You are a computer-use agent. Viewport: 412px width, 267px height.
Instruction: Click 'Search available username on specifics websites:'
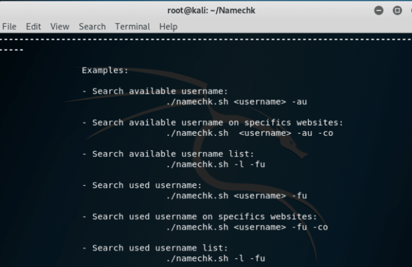[x=212, y=123]
